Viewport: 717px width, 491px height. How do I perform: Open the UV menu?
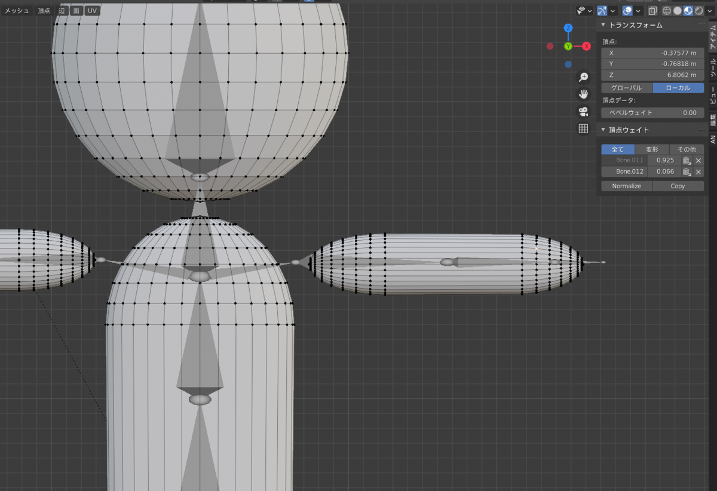[92, 11]
